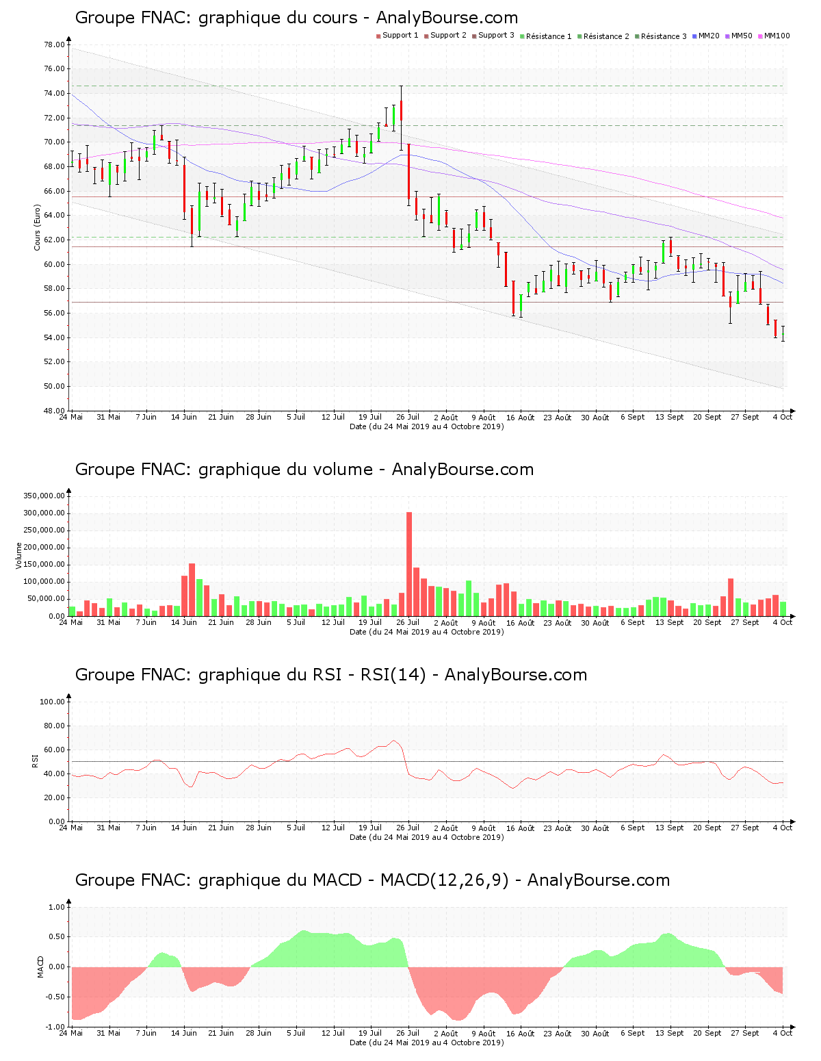Click the Support 1 legend color square
The height and width of the screenshot is (1061, 821).
pyautogui.click(x=378, y=36)
